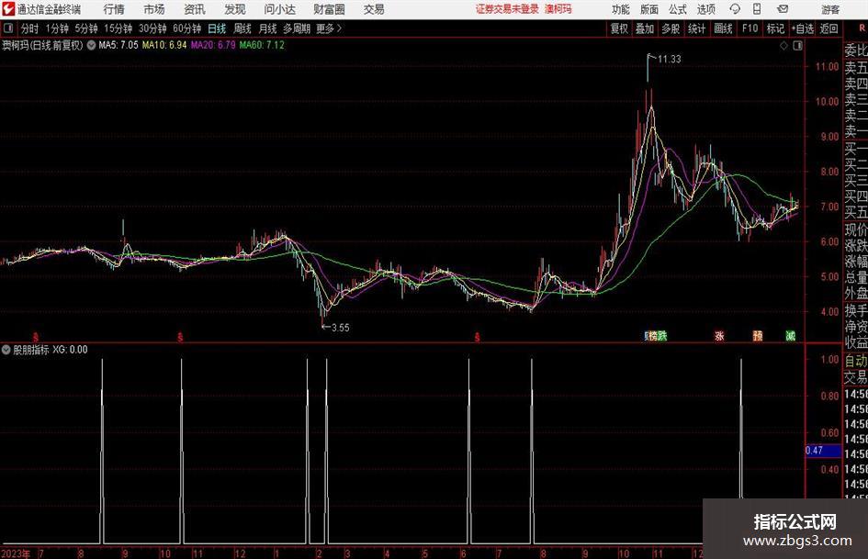Image resolution: width=868 pixels, height=559 pixels.
Task: Click the 11.33 high price label
Action: pos(670,60)
